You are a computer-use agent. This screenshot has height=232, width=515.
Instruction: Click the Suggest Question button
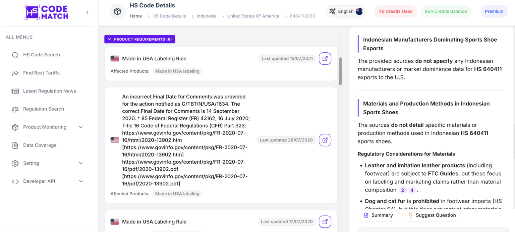[432, 215]
